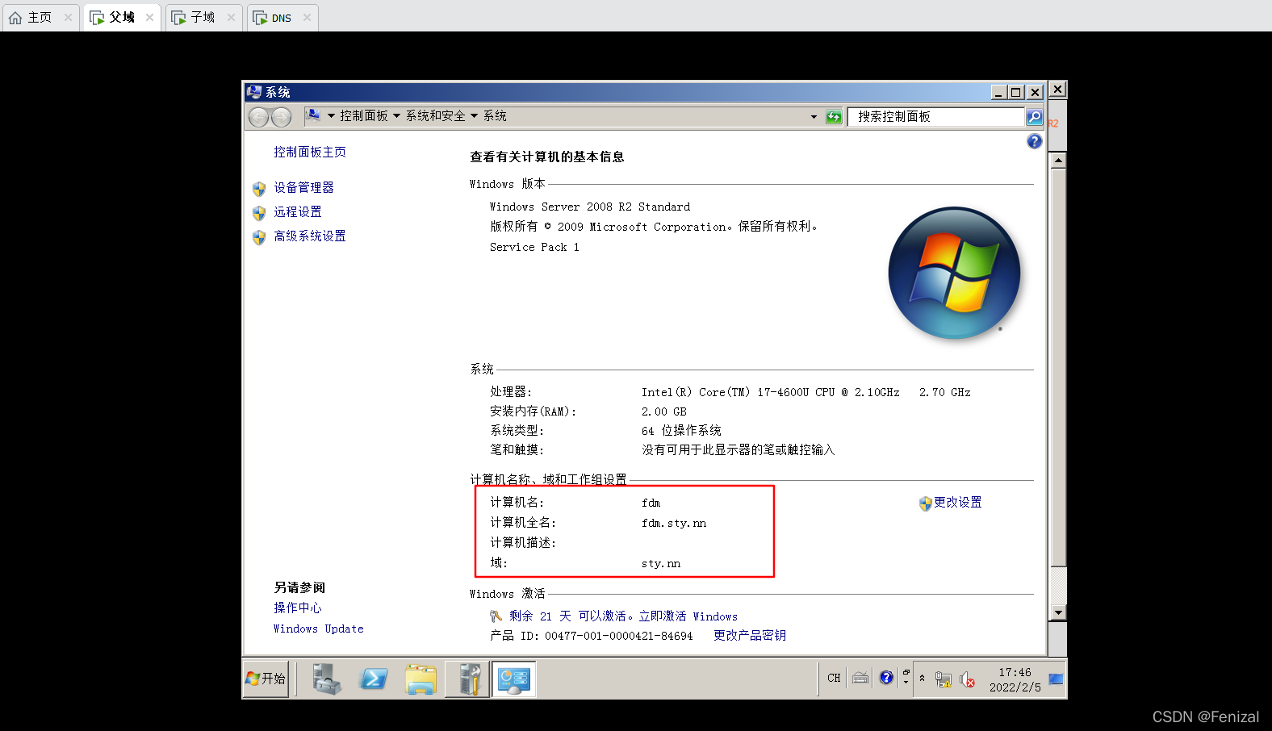Click search magnifier button in control panel
The height and width of the screenshot is (731, 1272).
[x=1034, y=117]
